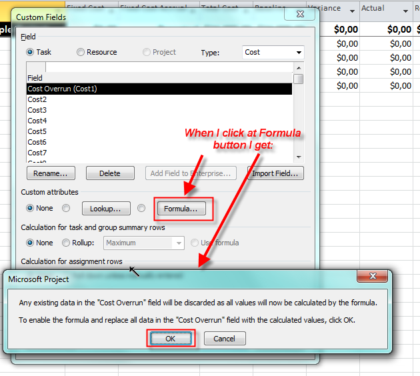
Task: Click OK in the Microsoft Project dialog
Action: click(171, 339)
